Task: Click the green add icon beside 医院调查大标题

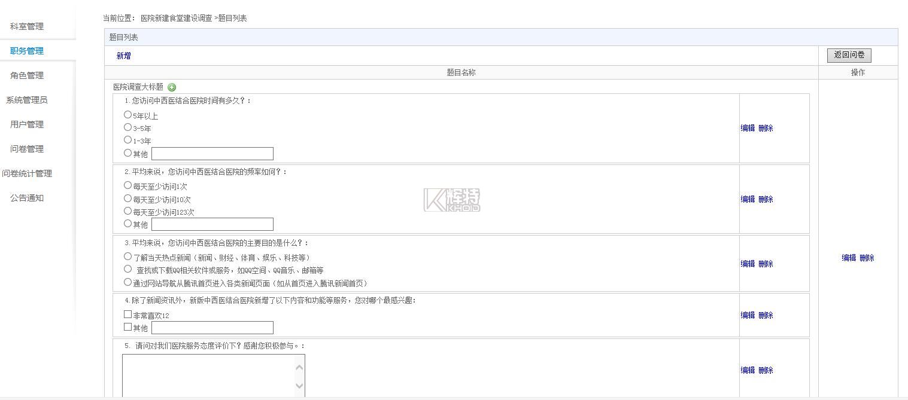Action: point(172,87)
